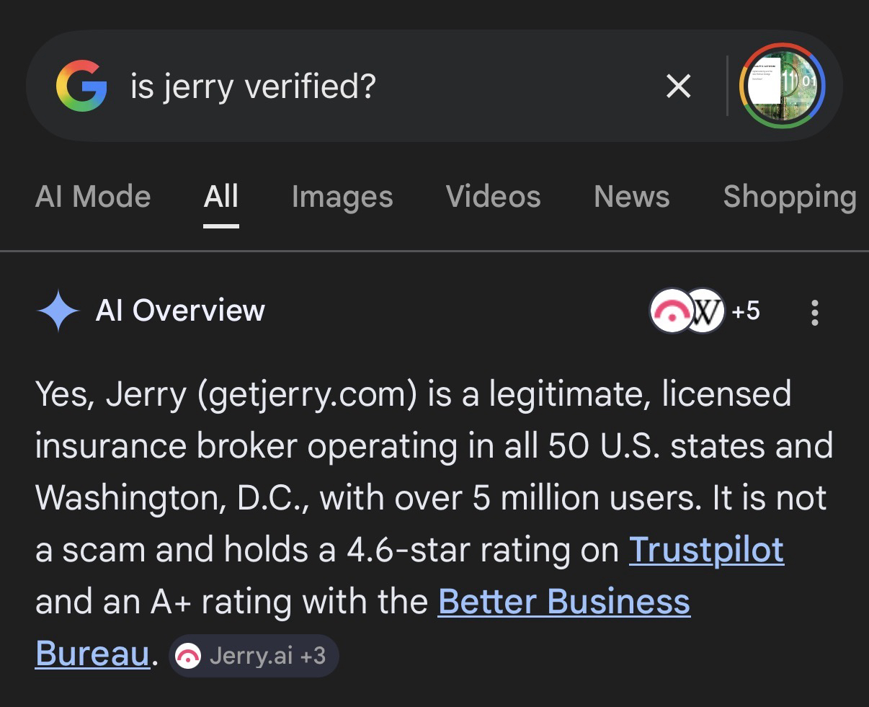Click the AI Overview heading text

pos(180,311)
